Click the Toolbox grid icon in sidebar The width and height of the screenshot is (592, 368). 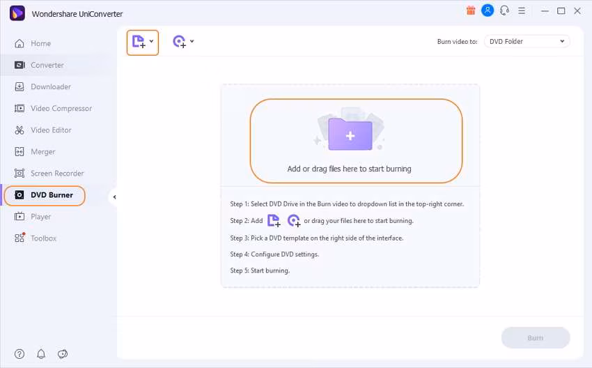[x=20, y=238]
